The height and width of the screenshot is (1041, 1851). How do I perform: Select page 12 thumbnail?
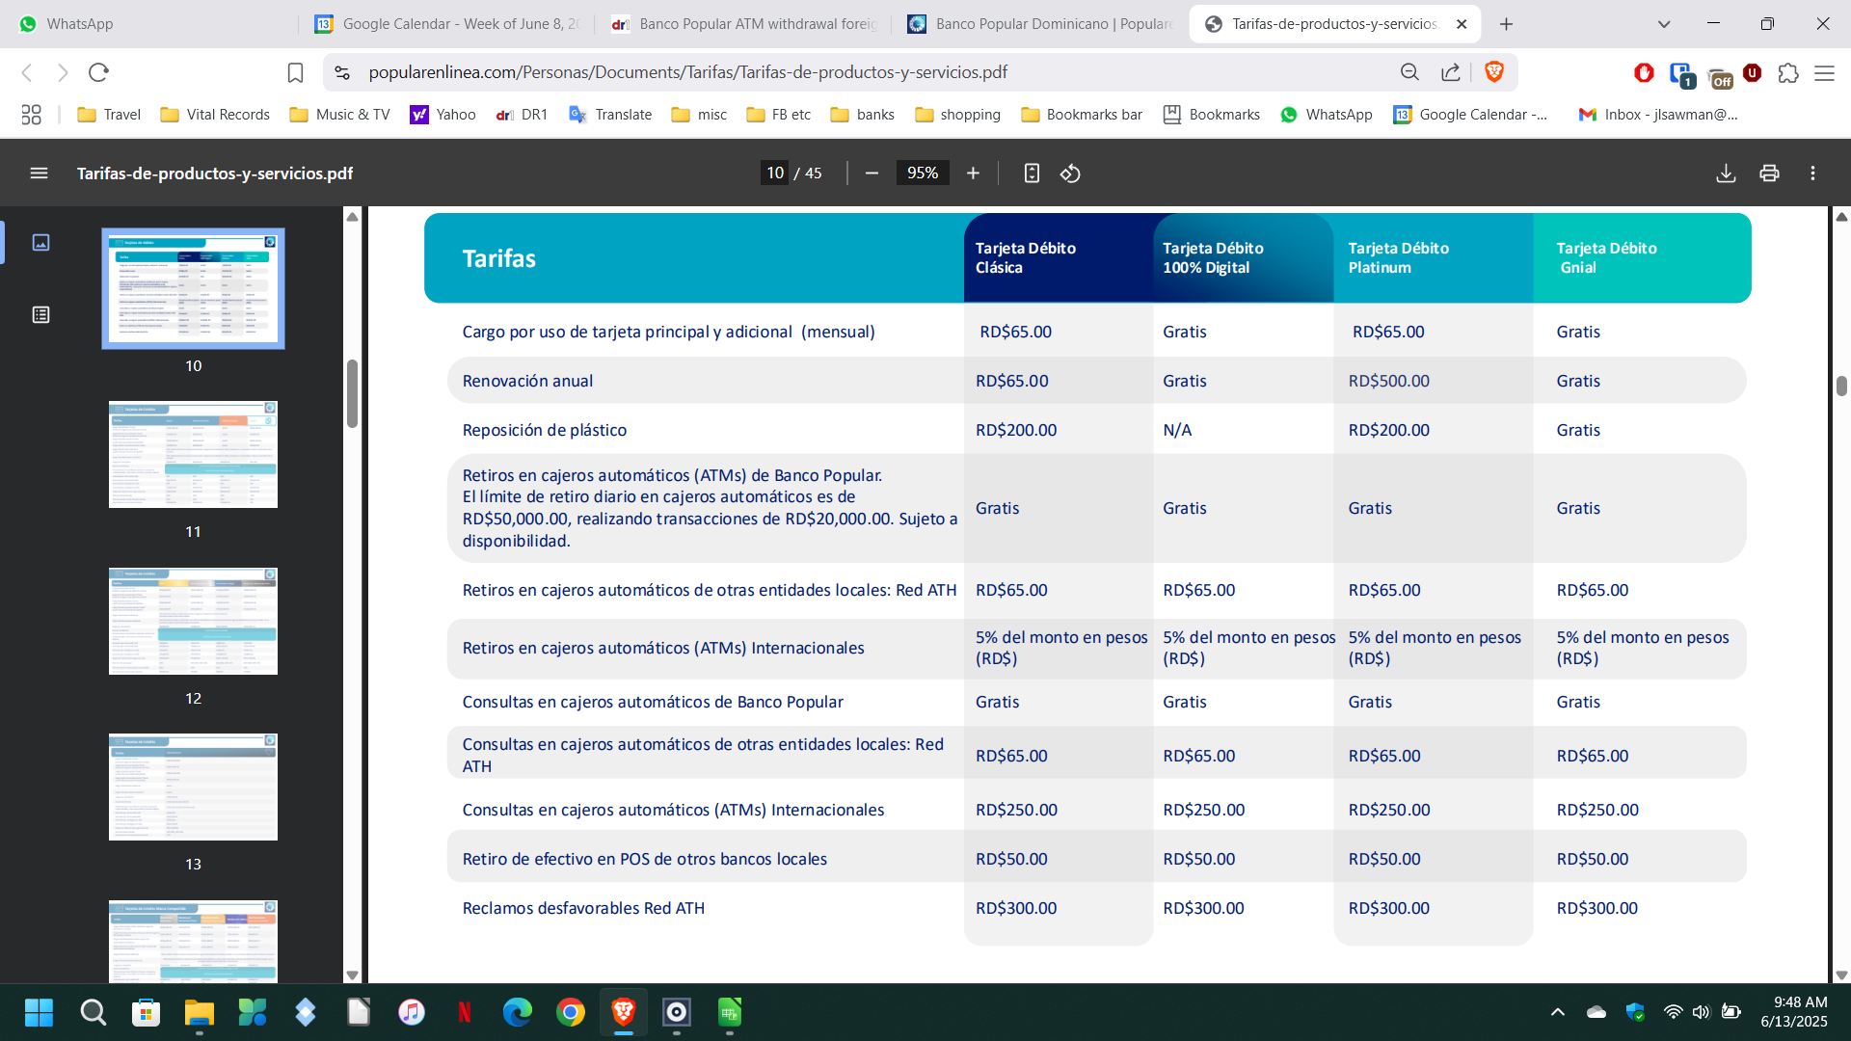193,621
